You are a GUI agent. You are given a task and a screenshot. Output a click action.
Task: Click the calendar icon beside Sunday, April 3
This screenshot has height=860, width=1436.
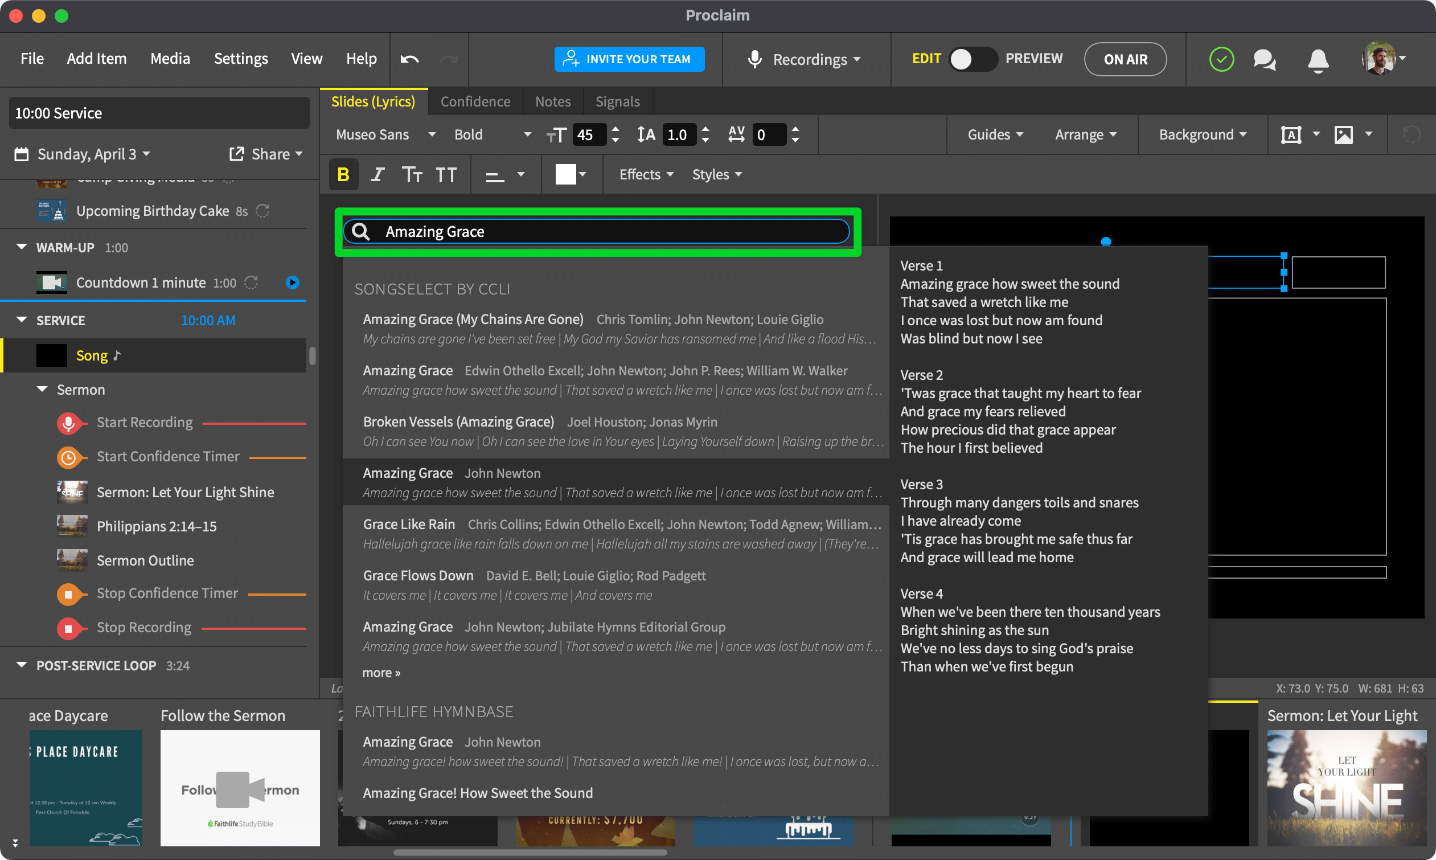[x=22, y=154]
